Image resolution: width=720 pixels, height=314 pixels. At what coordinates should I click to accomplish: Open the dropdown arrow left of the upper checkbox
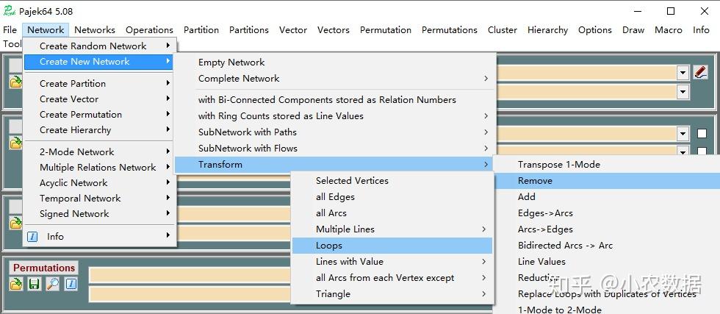[683, 134]
